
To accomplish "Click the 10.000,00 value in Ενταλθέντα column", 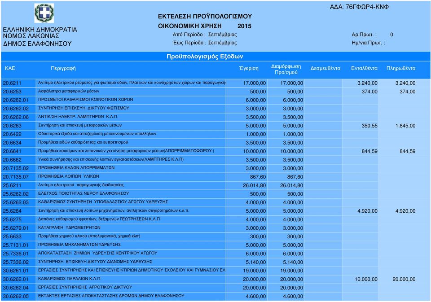I will (x=366, y=280).
